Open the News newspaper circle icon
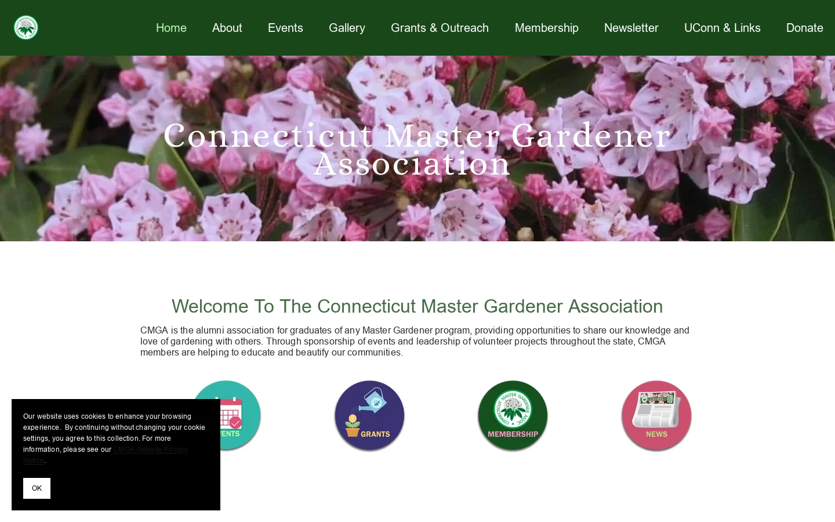The height and width of the screenshot is (522, 835). point(656,415)
